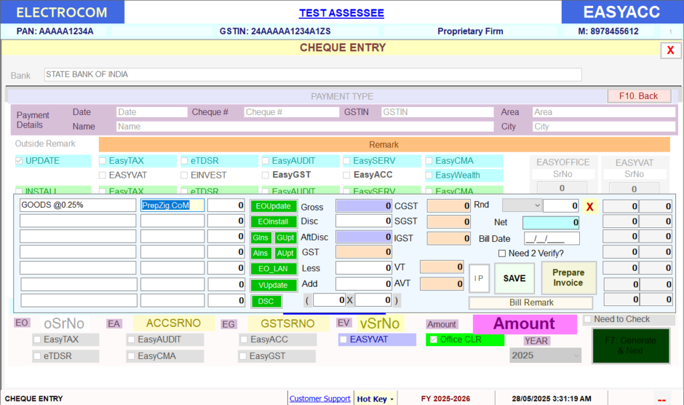
Task: Click the Bill Remark button
Action: 531,303
